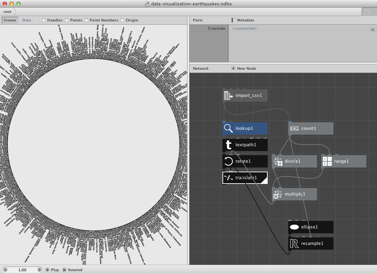Enable the Origin checkbox
Screen dimensions: 377x274
point(122,20)
